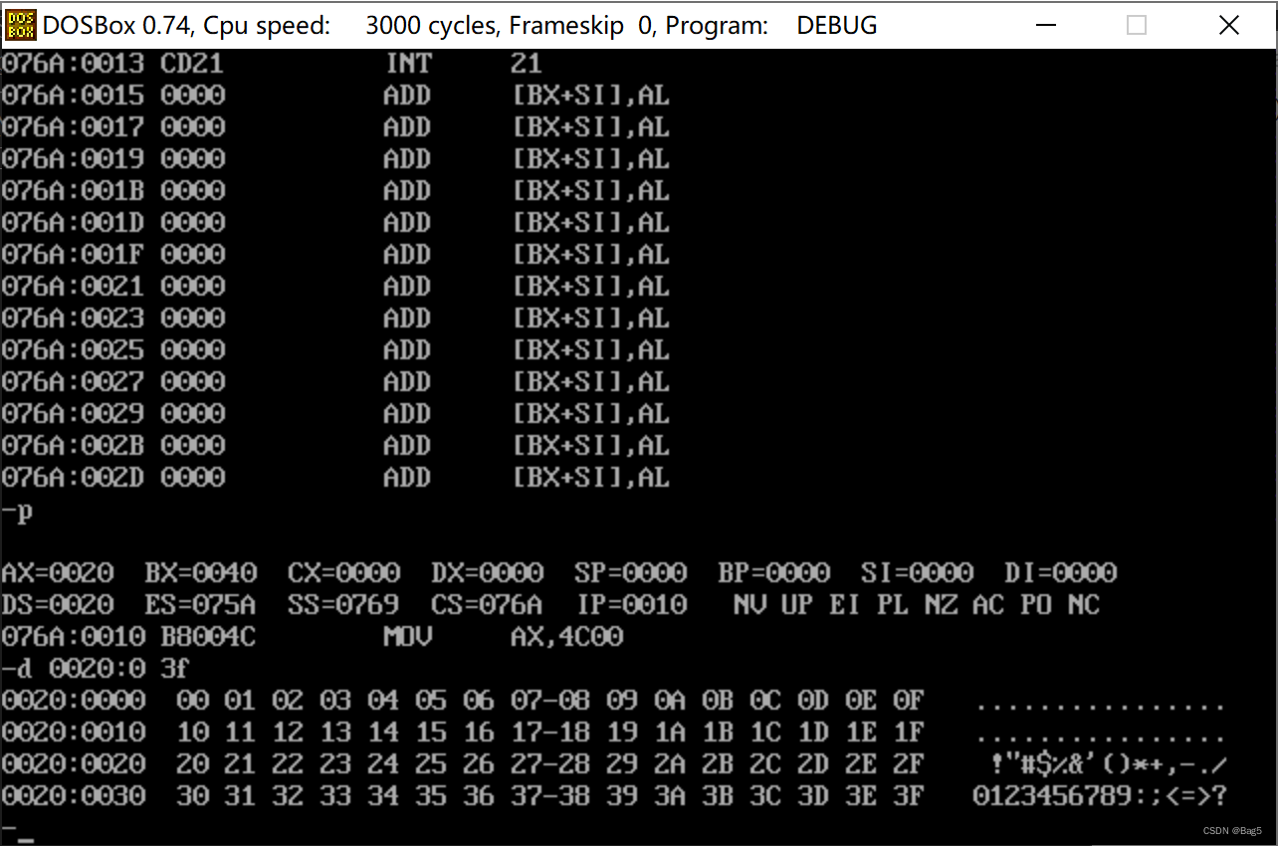Click the AC auxiliary carry flag
1278x846 pixels.
point(988,605)
